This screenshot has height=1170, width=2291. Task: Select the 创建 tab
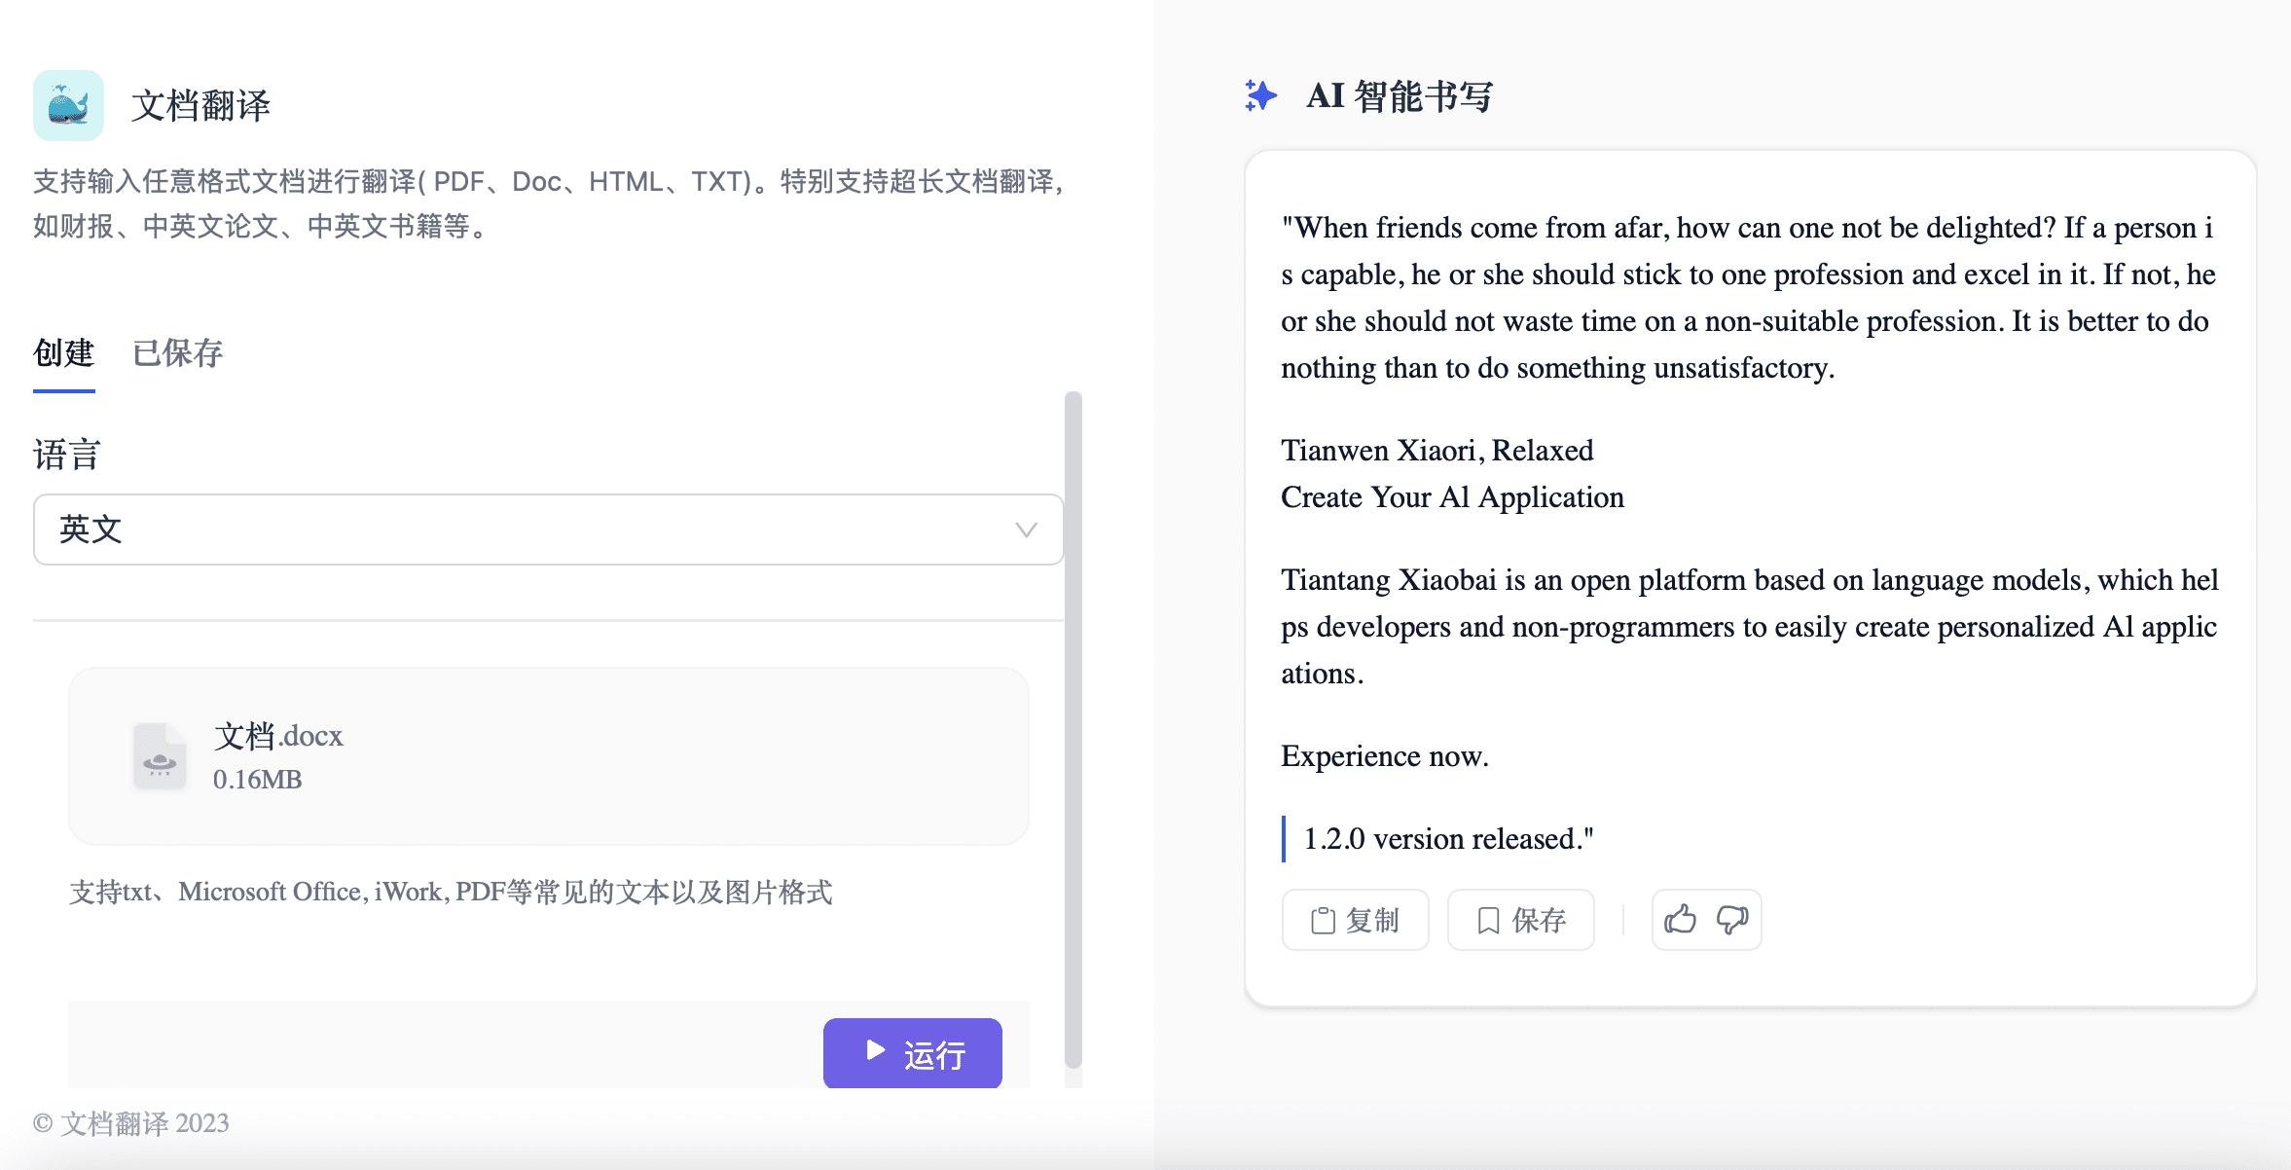tap(63, 352)
